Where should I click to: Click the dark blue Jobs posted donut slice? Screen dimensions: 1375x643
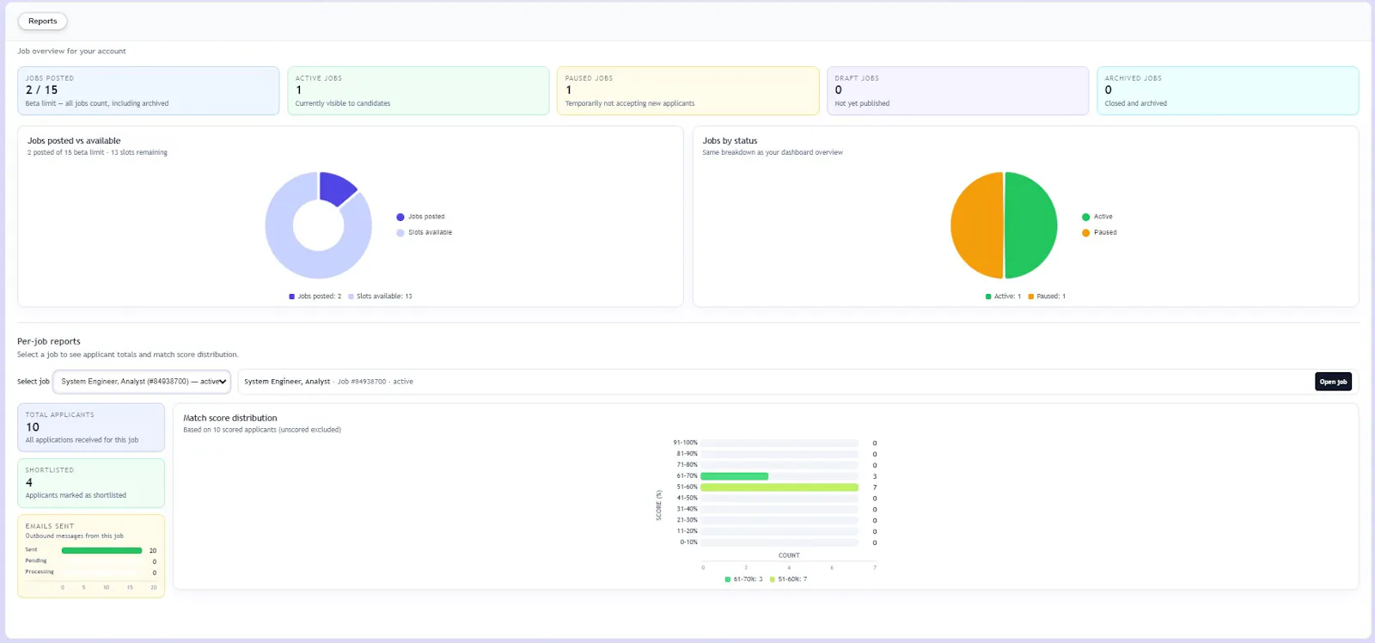335,187
